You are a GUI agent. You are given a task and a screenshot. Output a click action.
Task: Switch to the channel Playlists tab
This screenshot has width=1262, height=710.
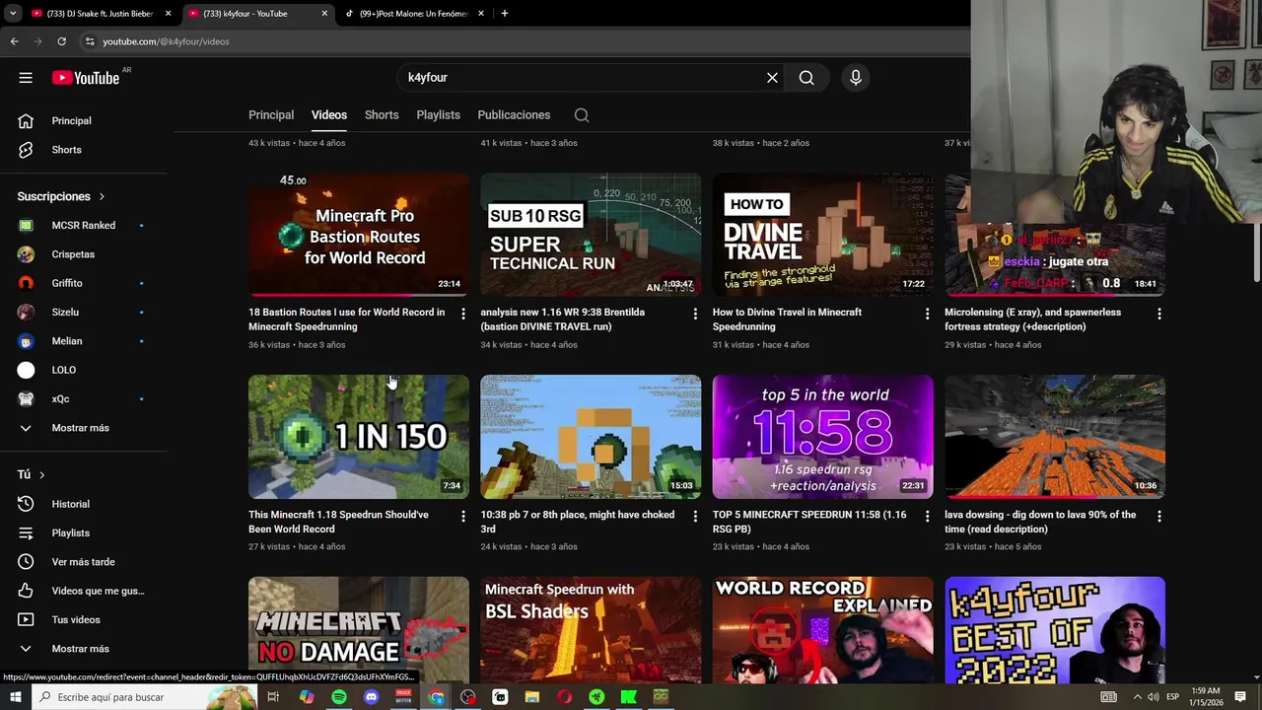tap(438, 115)
